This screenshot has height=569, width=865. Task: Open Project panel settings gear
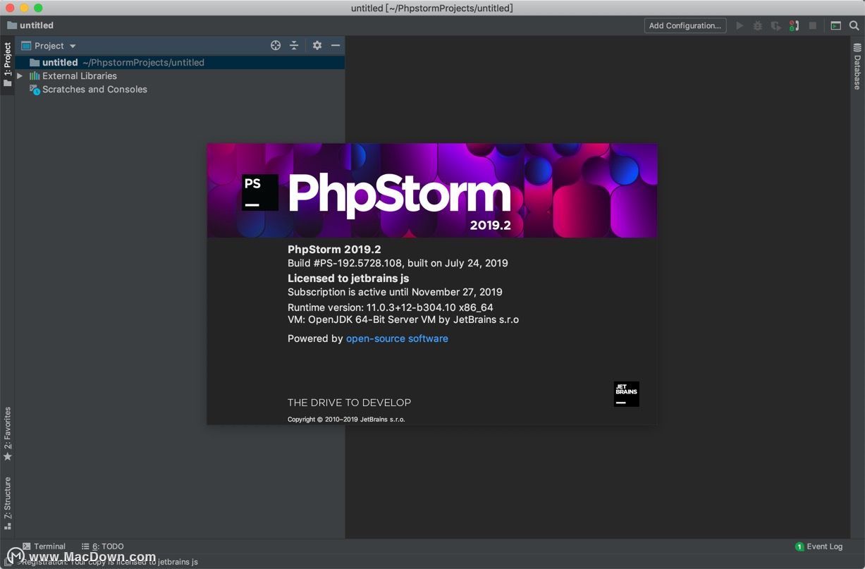tap(317, 45)
